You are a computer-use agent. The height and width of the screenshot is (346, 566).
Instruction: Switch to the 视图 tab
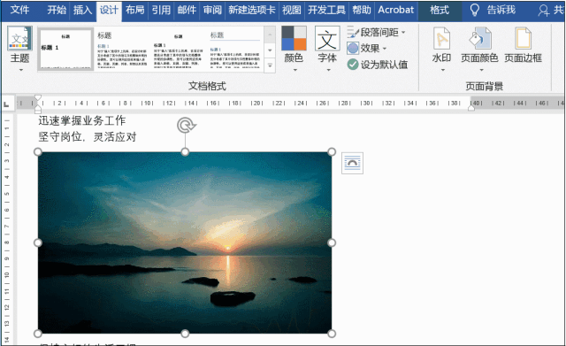click(291, 10)
